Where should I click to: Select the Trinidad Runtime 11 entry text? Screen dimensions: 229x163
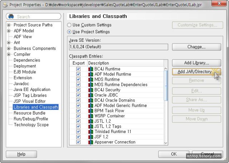[113, 132]
